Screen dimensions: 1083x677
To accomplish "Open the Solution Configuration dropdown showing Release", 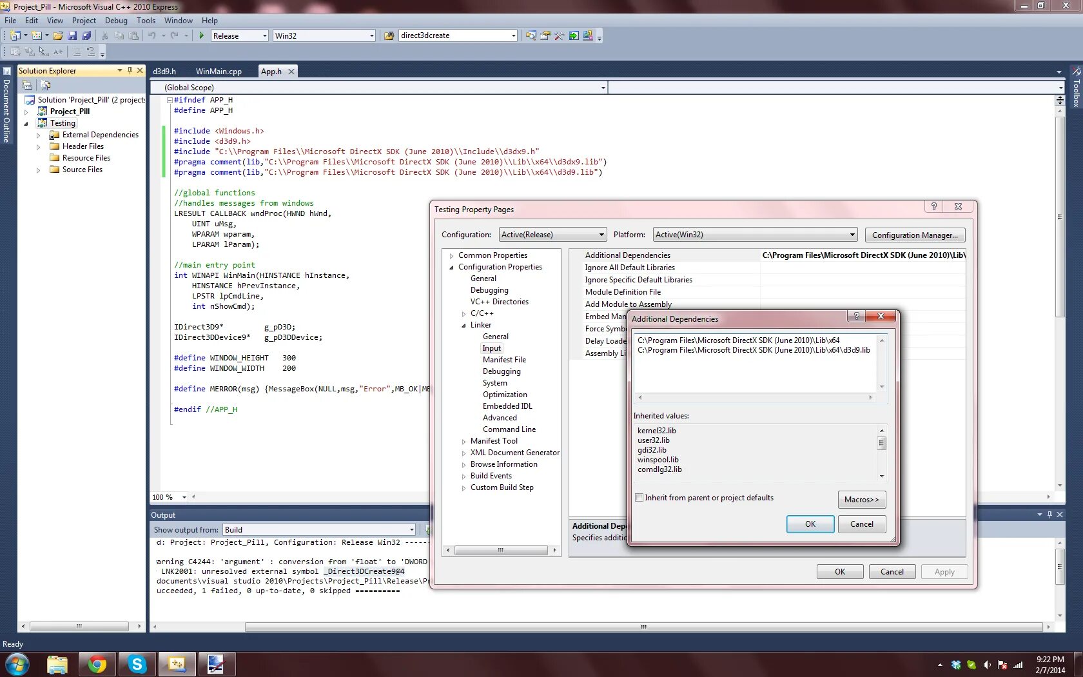I will tap(239, 35).
